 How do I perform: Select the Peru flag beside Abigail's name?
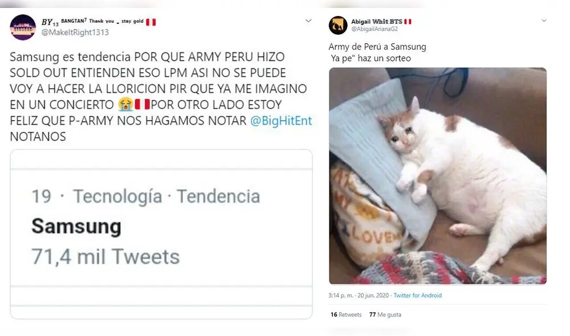pos(408,22)
